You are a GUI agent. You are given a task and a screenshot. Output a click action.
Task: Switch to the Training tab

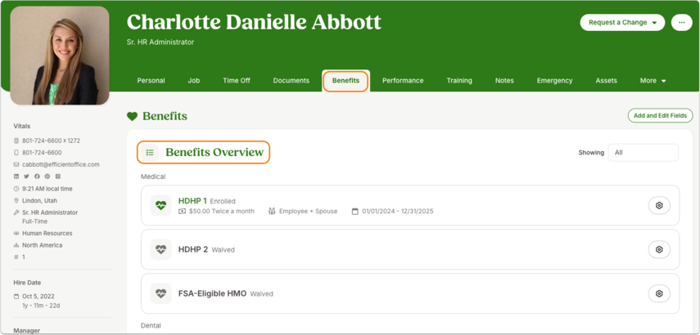(x=459, y=81)
